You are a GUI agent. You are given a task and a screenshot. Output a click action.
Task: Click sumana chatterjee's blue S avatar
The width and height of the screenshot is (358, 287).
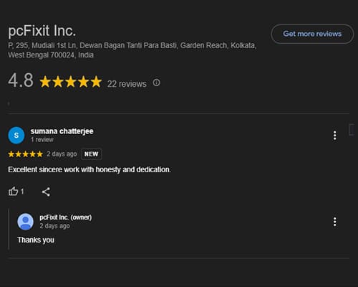(16, 136)
